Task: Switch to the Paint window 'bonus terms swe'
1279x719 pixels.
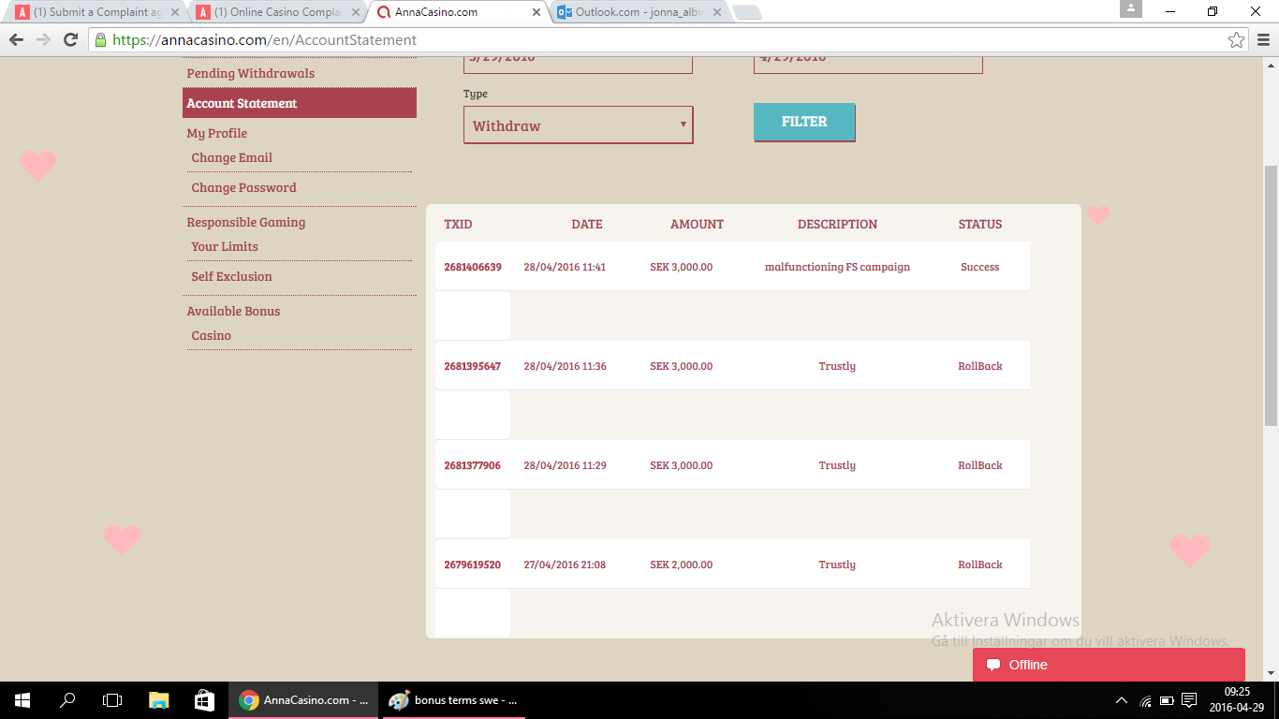Action: click(453, 699)
